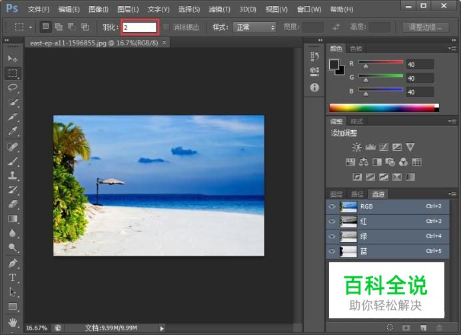Select the Horizontal Type tool
Viewport: 461px width, 335px height.
point(13,278)
